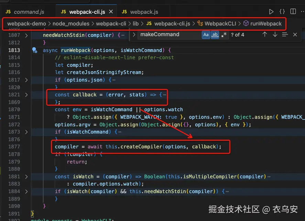
Task: Toggle Use Regular Expression in find widget
Action: [224, 35]
